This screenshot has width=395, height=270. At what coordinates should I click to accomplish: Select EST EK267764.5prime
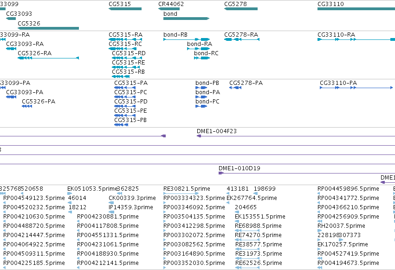pyautogui.click(x=252, y=198)
